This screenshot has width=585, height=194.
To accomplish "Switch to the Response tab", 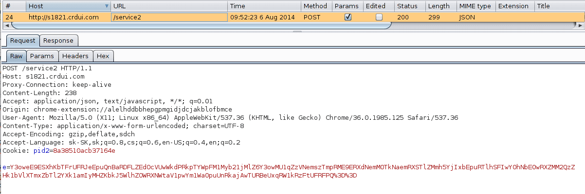I will tap(58, 41).
